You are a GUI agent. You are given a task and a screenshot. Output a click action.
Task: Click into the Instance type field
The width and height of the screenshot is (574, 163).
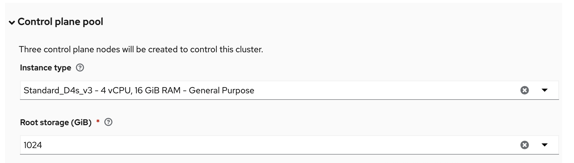pos(375,90)
